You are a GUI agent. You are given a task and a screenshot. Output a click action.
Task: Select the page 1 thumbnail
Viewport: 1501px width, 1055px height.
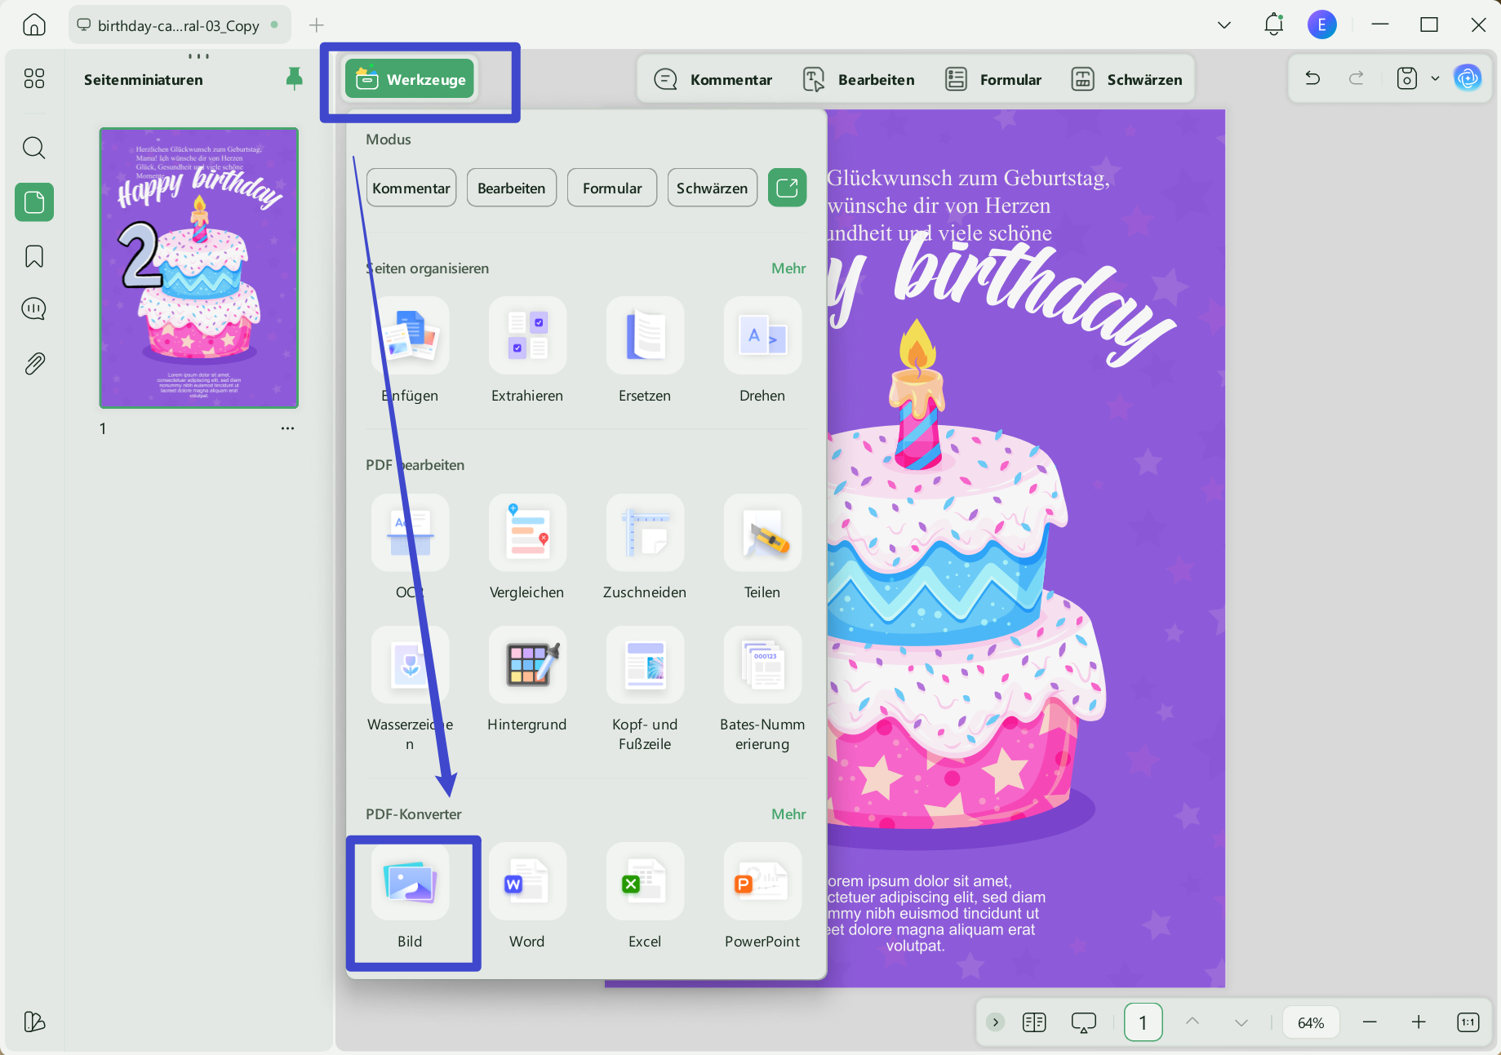tap(199, 268)
